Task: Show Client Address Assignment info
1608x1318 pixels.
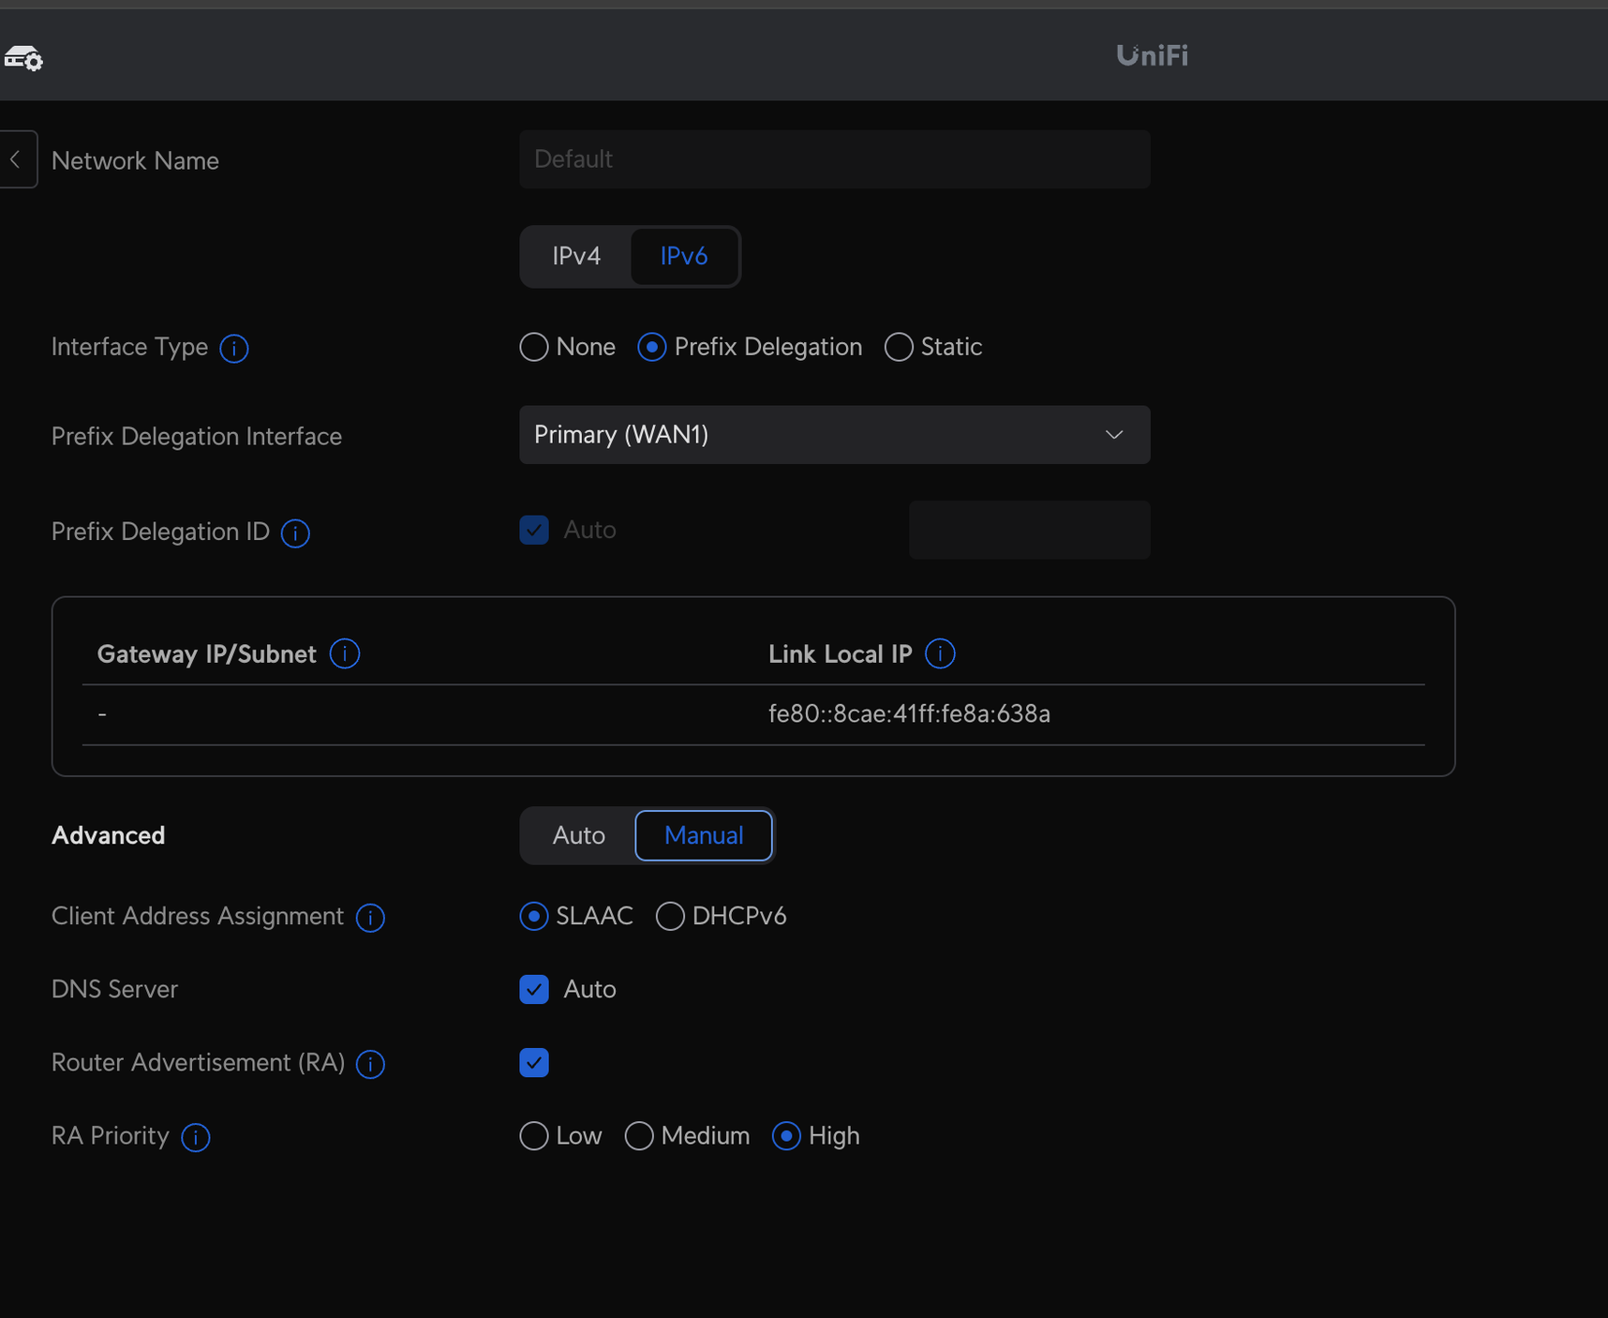Action: (370, 918)
